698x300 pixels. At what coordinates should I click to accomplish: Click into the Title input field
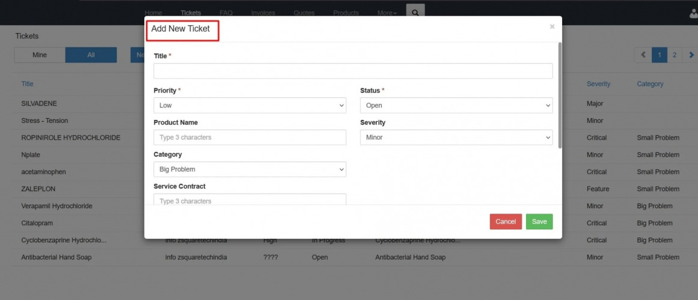pos(353,71)
